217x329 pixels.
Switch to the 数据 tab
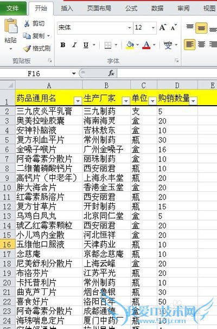[157, 8]
